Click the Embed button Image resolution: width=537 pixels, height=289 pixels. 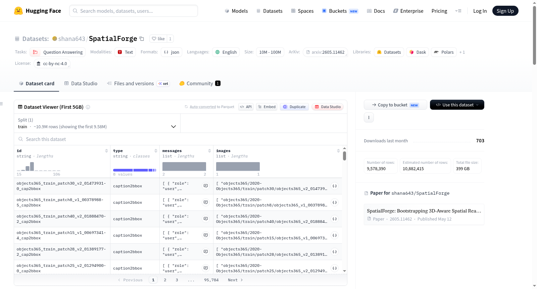click(x=267, y=107)
